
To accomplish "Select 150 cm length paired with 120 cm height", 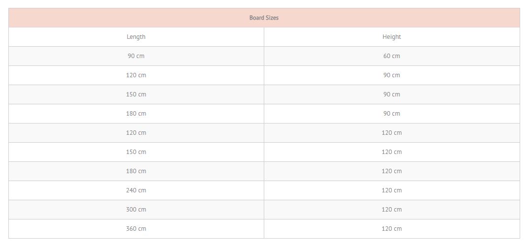I will (136, 152).
